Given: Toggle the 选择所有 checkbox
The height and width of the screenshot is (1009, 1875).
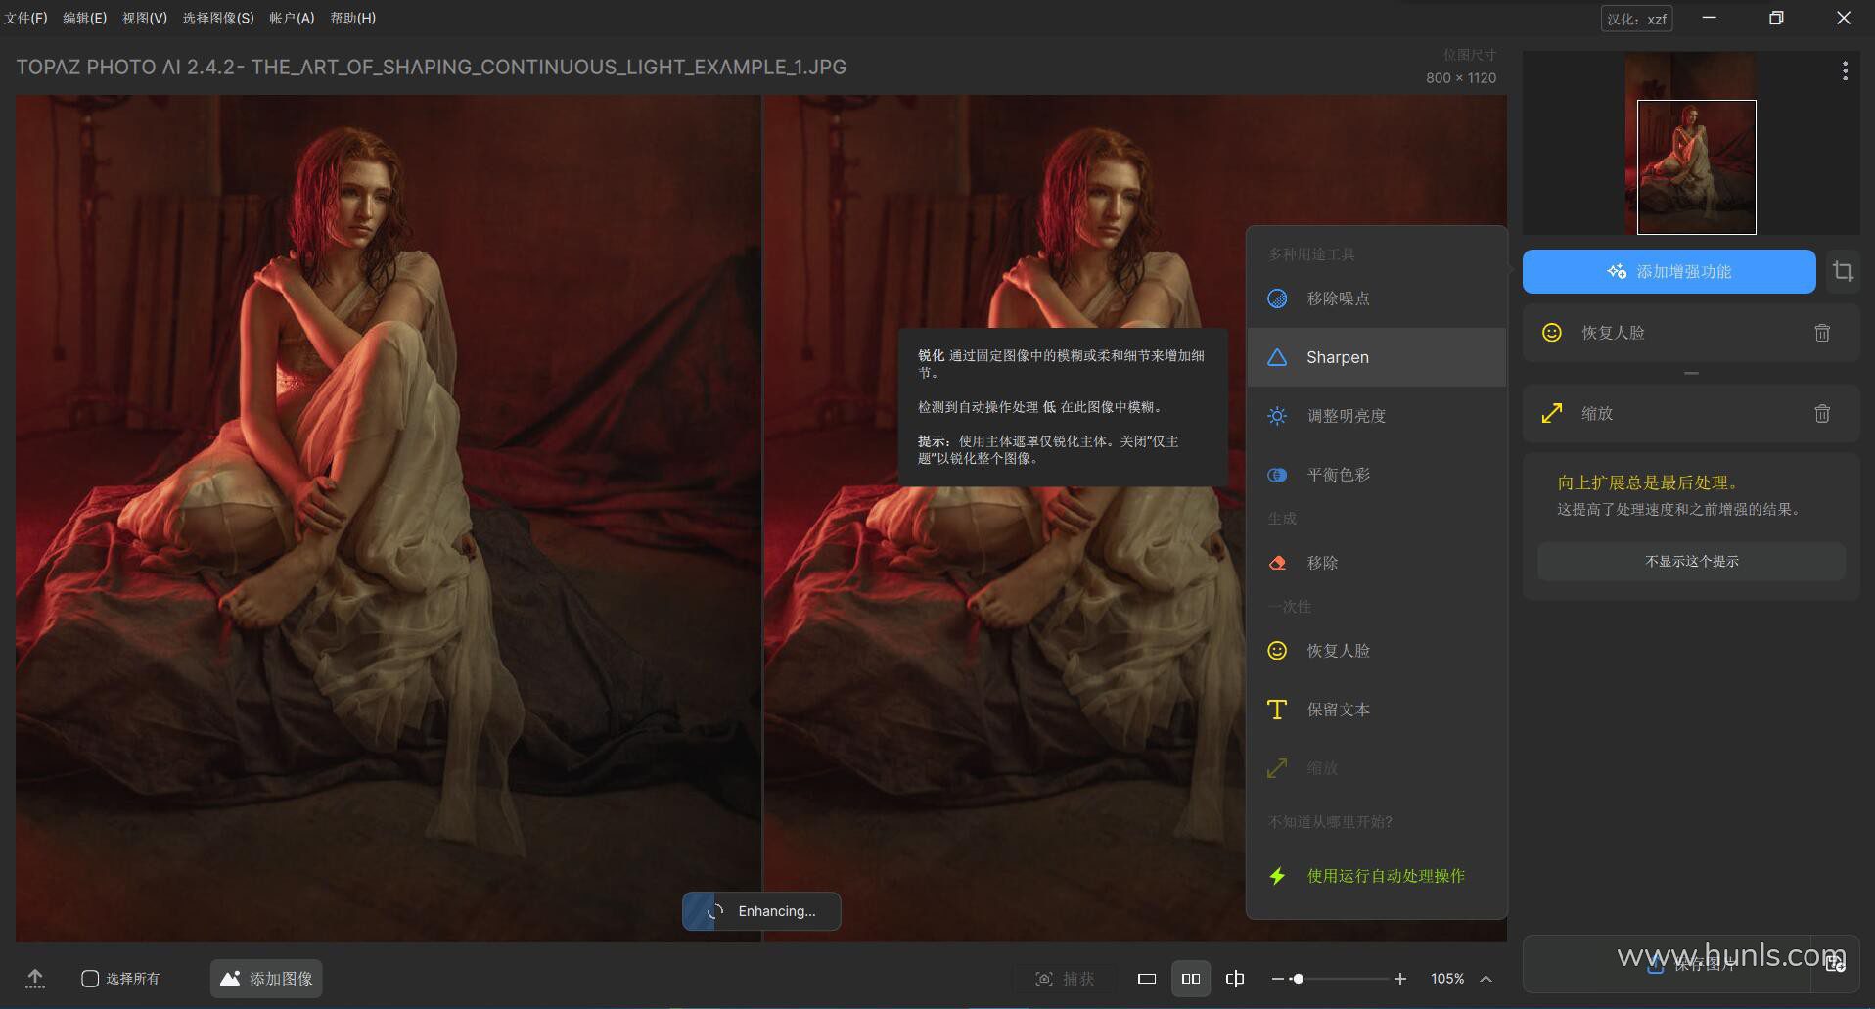Looking at the screenshot, I should coord(90,978).
